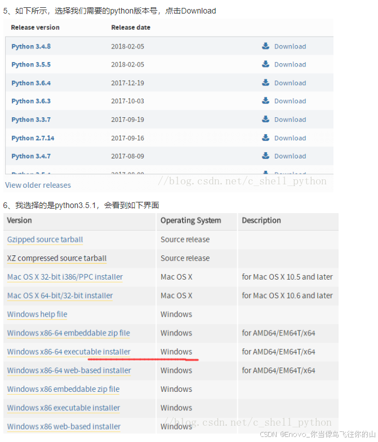Click the Release date column header
378x442 pixels.
[131, 28]
